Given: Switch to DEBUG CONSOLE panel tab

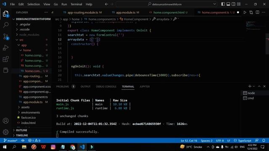Looking at the screenshot, I should coord(106,87).
